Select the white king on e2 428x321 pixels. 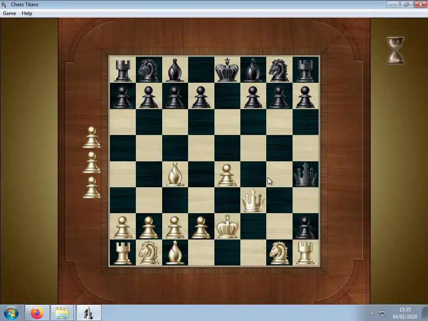[x=227, y=226]
